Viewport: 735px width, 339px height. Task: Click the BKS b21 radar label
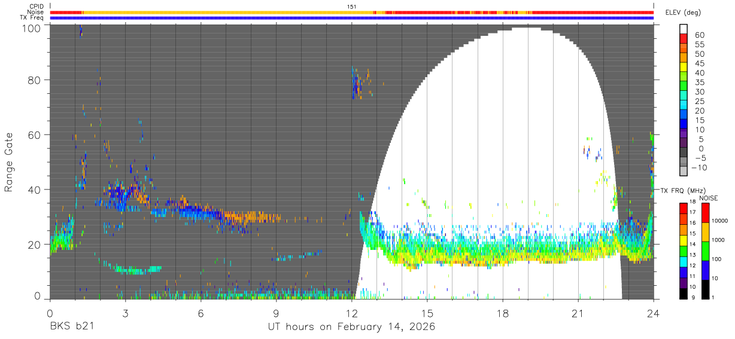point(71,327)
